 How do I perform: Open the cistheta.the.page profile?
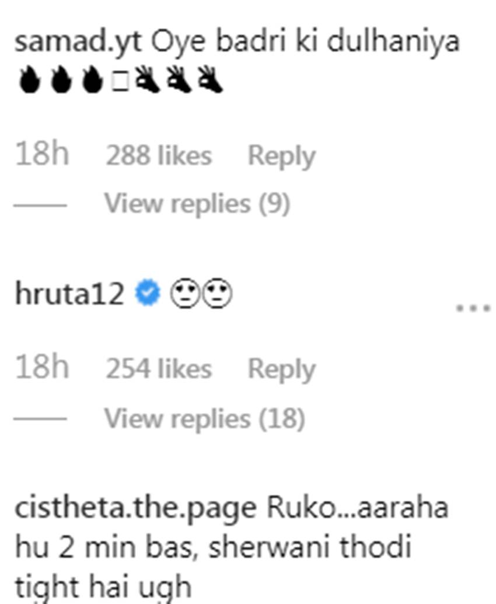coord(135,509)
